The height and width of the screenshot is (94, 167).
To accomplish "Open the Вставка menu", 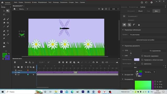I will (x=34, y=2).
